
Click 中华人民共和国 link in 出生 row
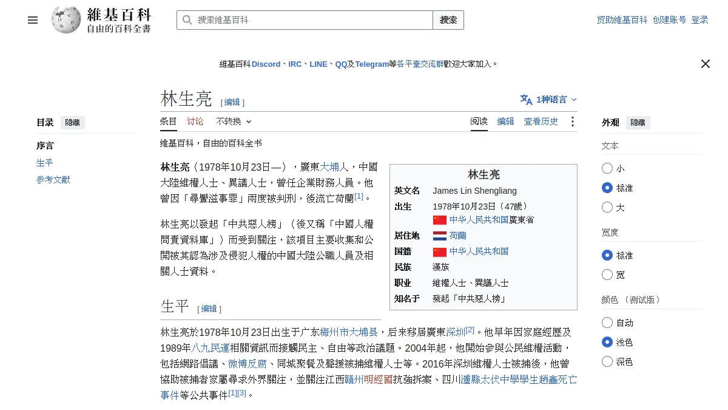pyautogui.click(x=479, y=220)
